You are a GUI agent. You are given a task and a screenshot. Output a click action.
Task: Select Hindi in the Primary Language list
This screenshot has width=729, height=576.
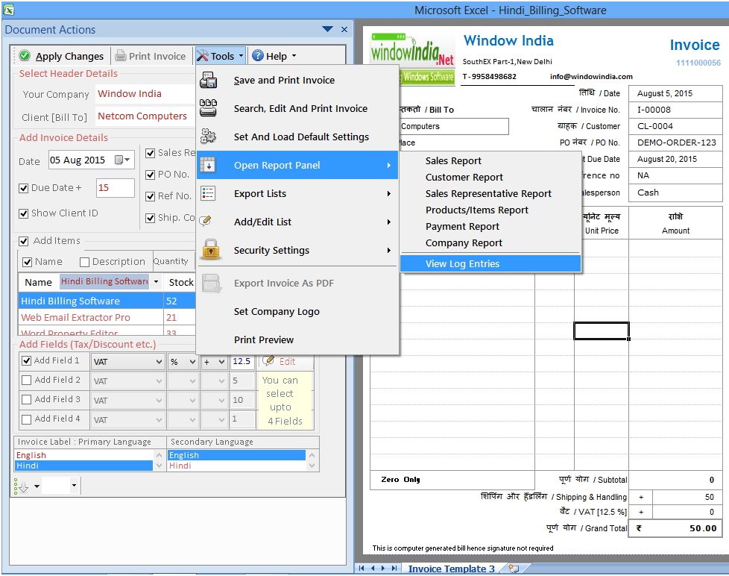83,466
